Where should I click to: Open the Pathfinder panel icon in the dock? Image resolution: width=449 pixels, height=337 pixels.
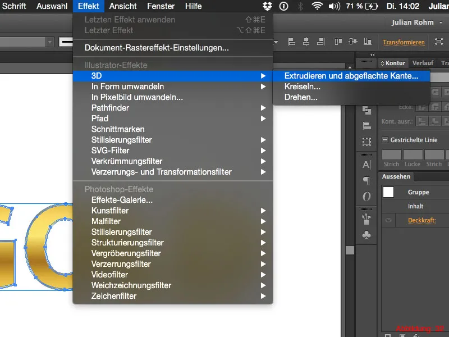[x=366, y=110]
